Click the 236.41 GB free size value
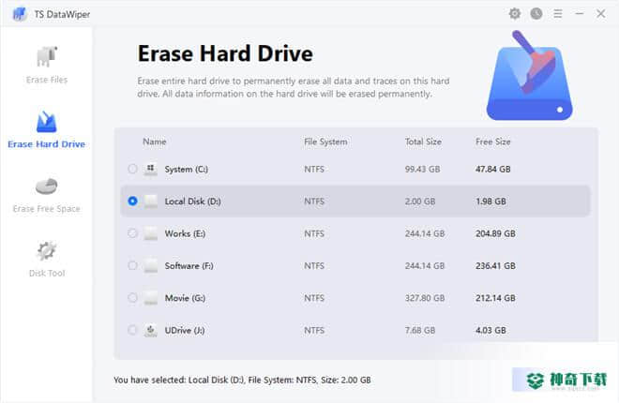Screen dimensions: 619x403 [x=495, y=266]
